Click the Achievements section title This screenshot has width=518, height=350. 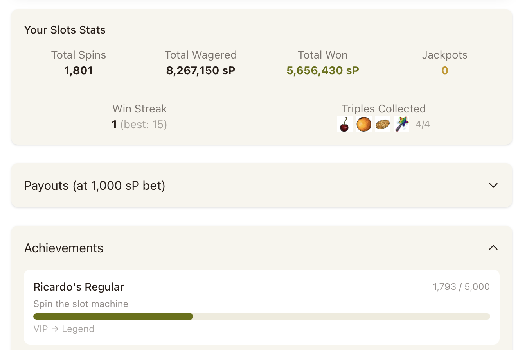[64, 248]
